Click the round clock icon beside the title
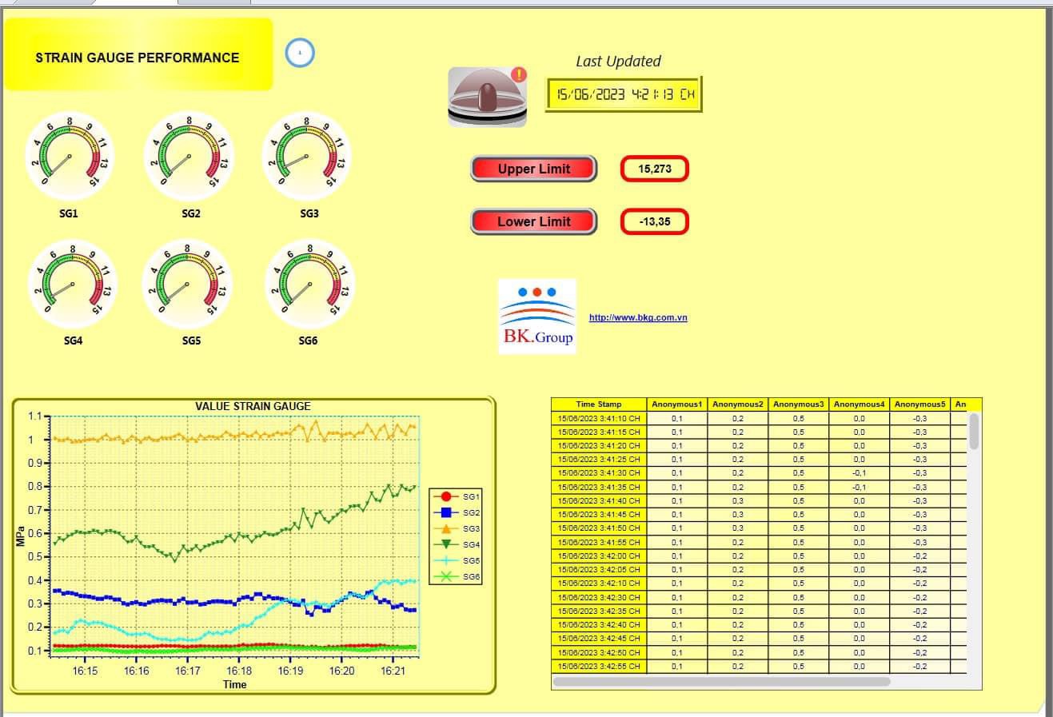The image size is (1053, 717). click(300, 53)
